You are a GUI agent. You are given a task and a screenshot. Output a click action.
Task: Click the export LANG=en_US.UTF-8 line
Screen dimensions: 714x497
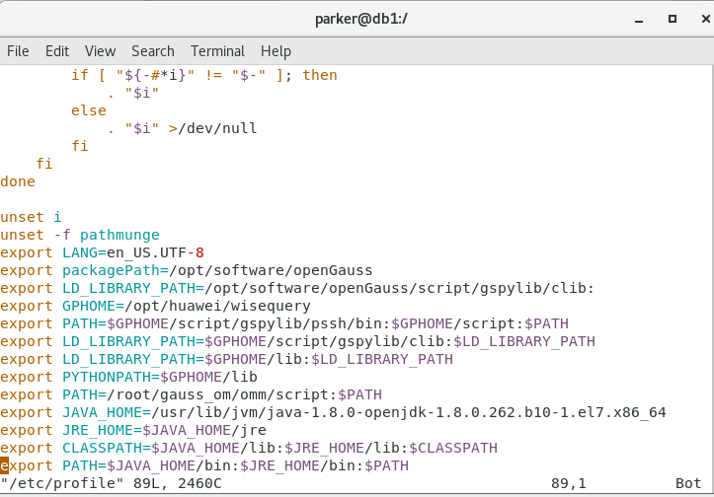102,252
